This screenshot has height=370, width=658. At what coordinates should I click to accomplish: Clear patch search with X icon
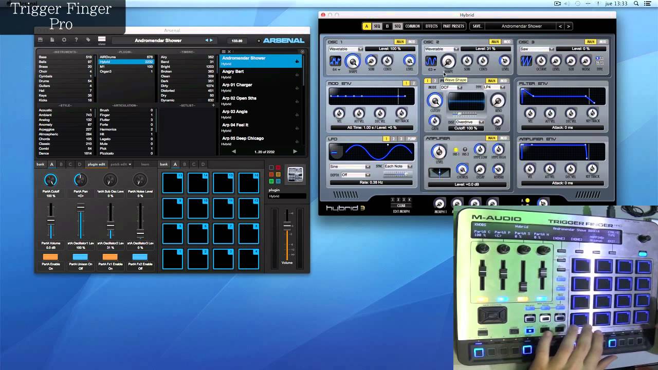[229, 51]
